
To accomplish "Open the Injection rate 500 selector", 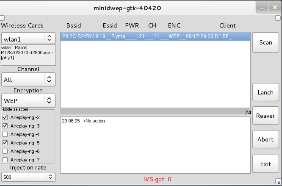I will tap(28, 177).
